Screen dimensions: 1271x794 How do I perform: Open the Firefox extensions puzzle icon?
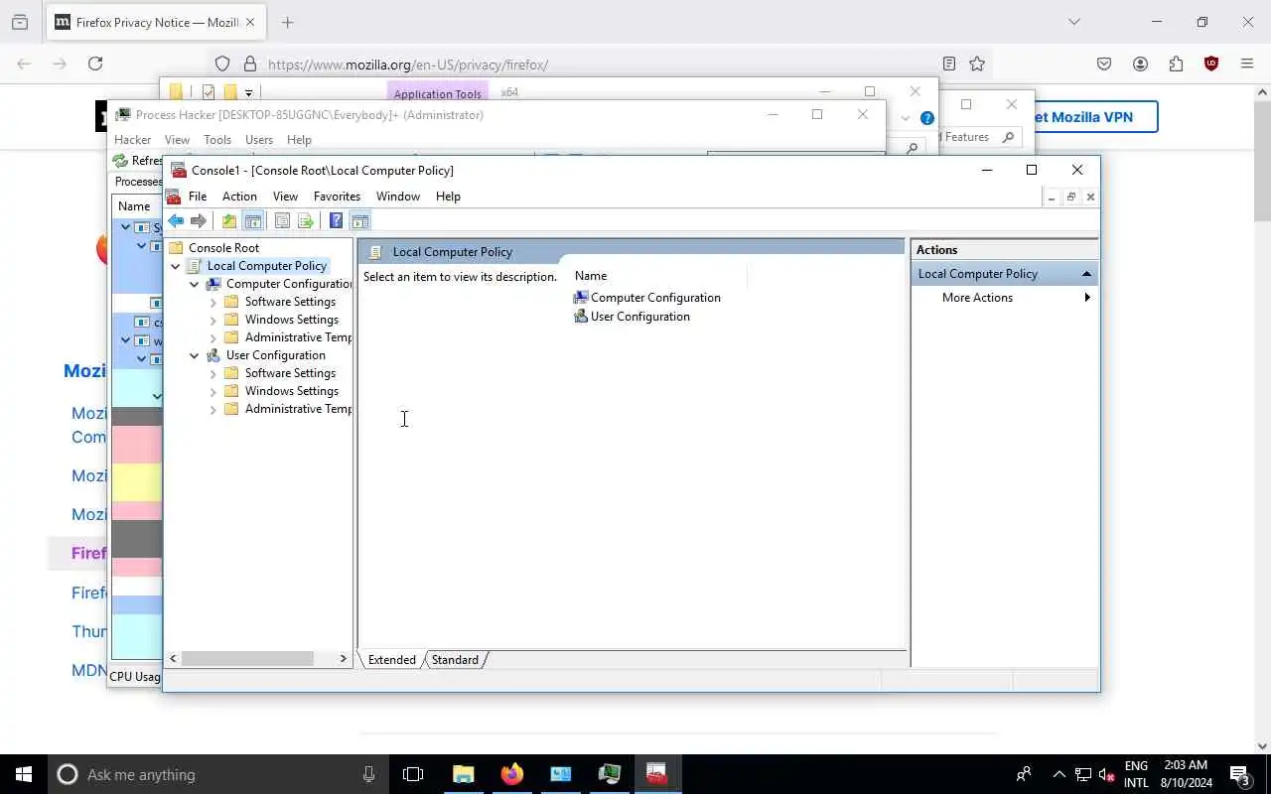click(1176, 64)
